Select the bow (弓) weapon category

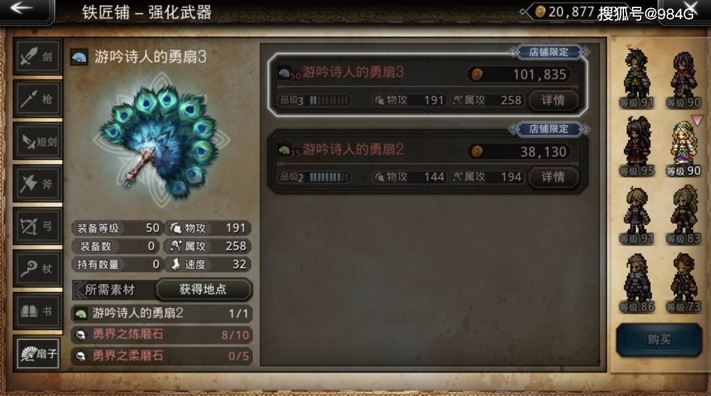pos(38,225)
